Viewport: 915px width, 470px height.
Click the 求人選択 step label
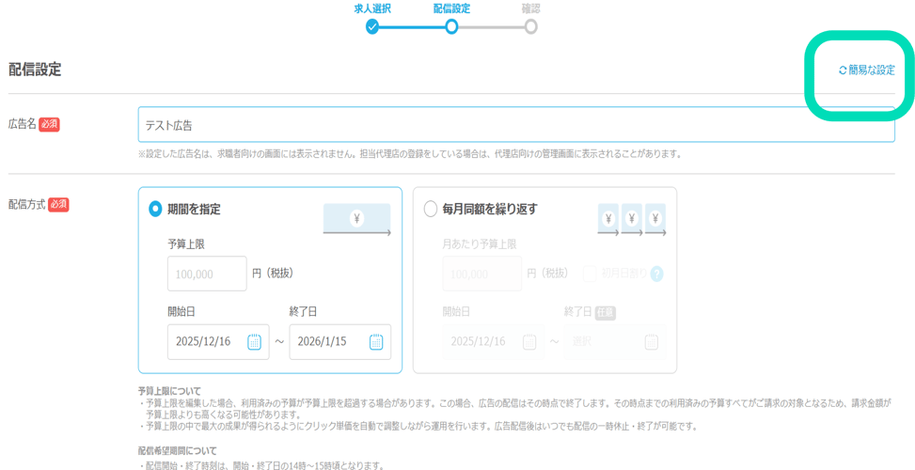(372, 8)
